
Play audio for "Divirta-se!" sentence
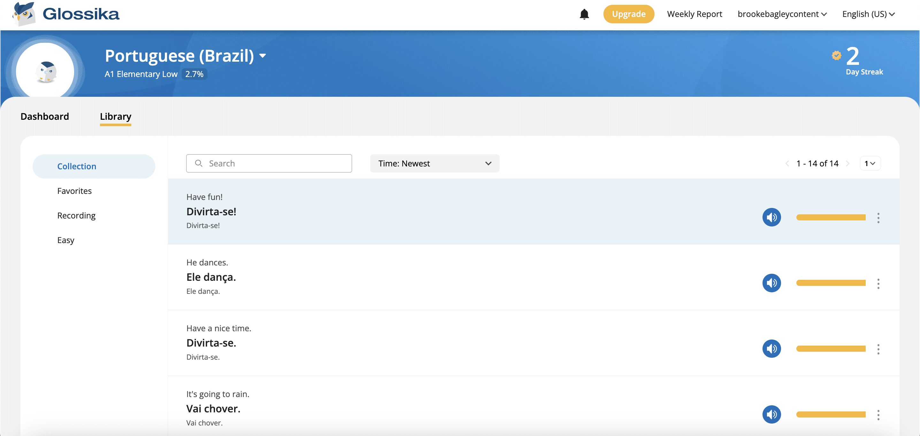tap(771, 217)
